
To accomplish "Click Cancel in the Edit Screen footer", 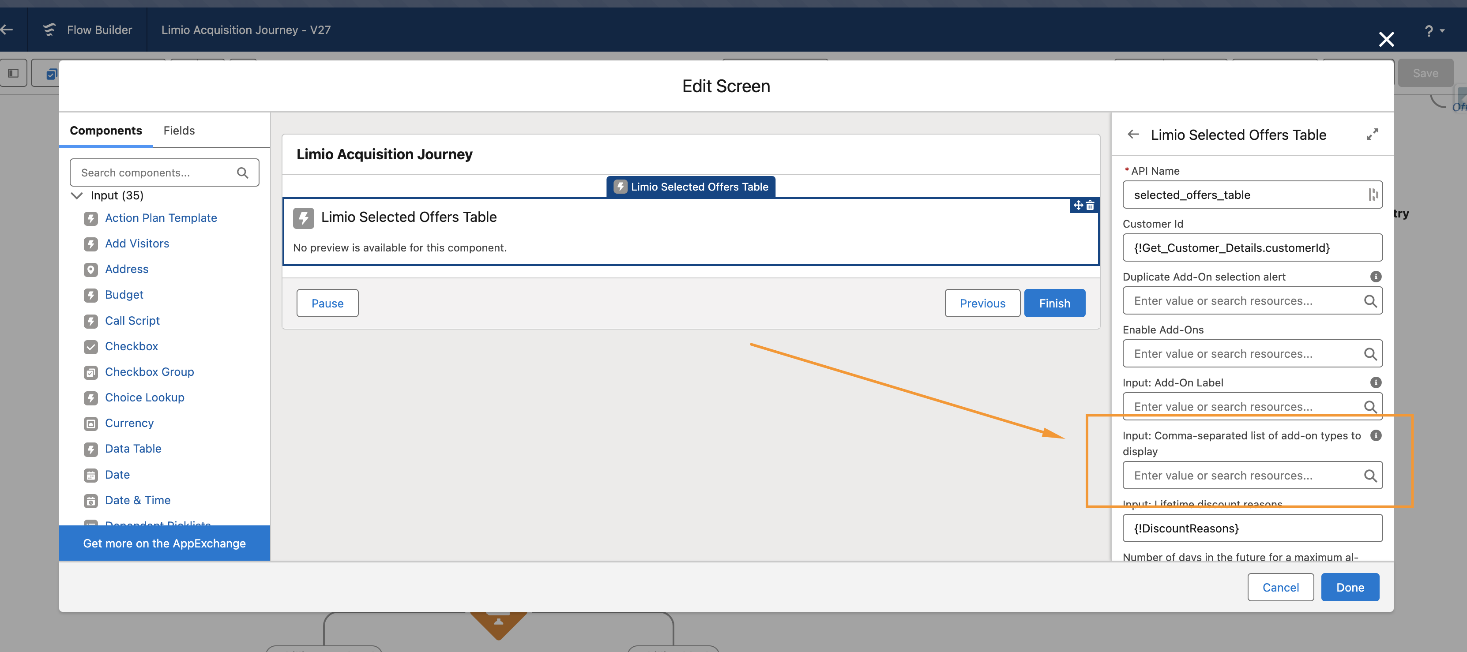I will (x=1280, y=587).
